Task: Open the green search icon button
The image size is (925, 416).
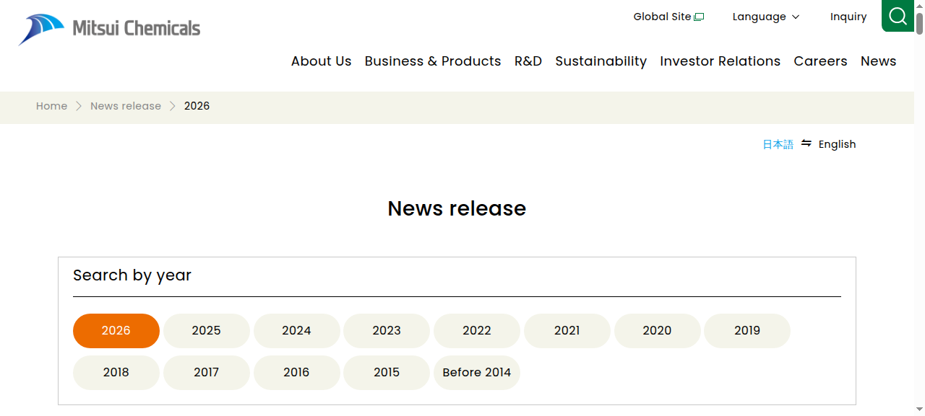Action: 898,16
